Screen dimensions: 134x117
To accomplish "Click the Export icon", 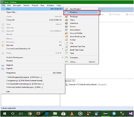I will (3, 69).
